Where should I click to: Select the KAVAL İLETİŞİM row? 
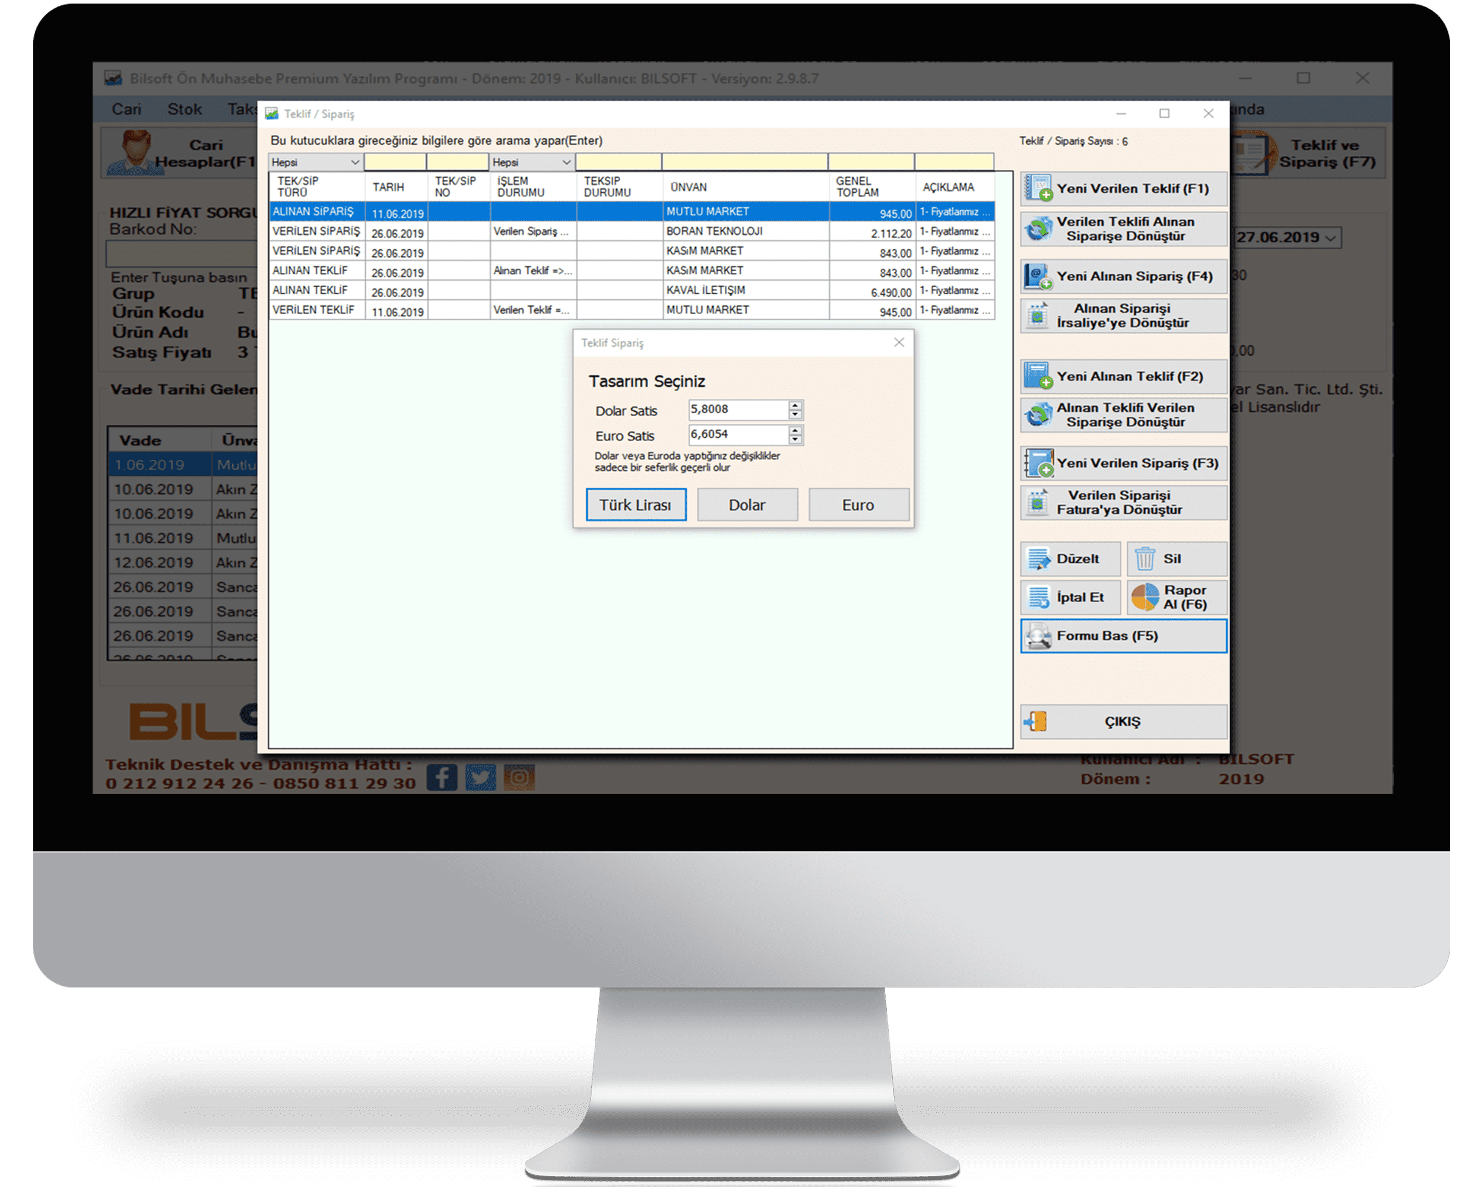click(631, 290)
